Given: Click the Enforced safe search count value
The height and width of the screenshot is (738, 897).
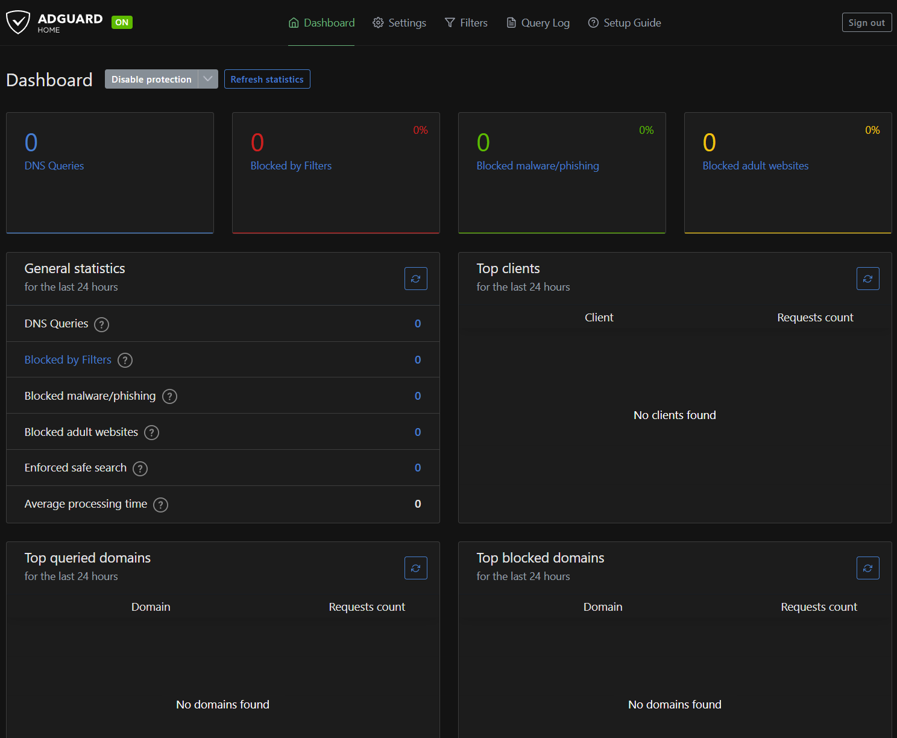Looking at the screenshot, I should point(418,468).
